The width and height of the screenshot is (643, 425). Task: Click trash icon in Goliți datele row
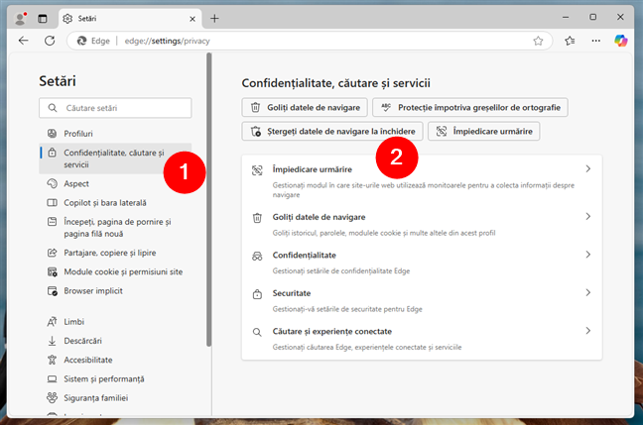click(257, 218)
